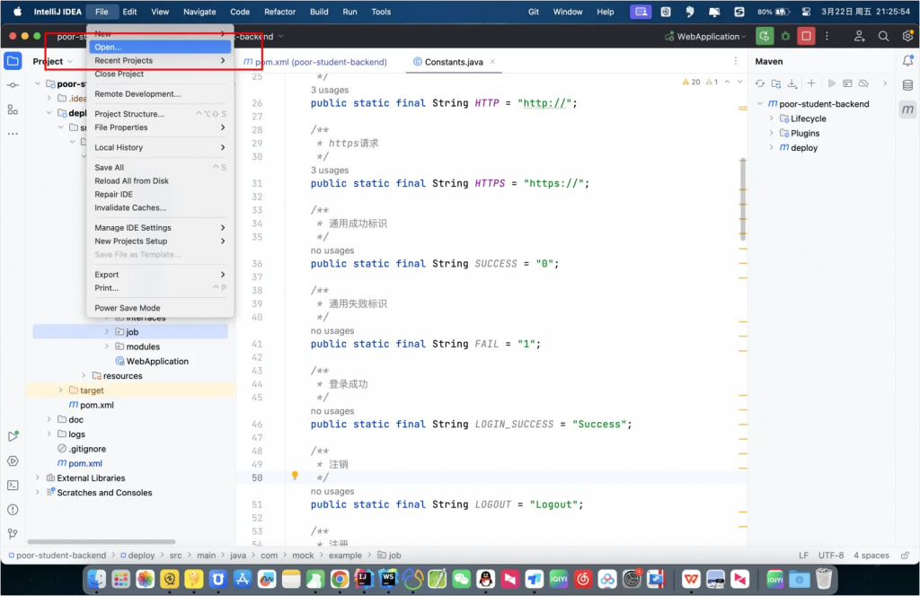The image size is (920, 596).
Task: Click the Debug bug icon in toolbar
Action: (786, 36)
